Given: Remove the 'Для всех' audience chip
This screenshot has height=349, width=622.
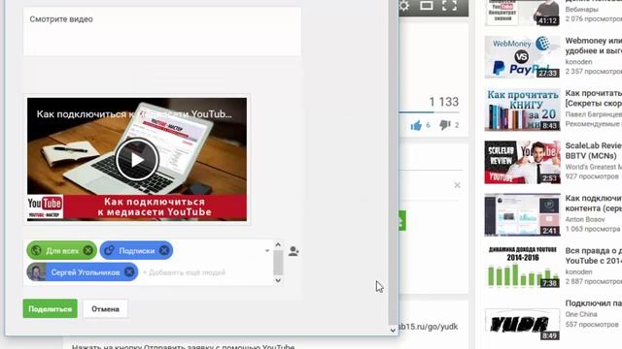Looking at the screenshot, I should click(x=88, y=250).
